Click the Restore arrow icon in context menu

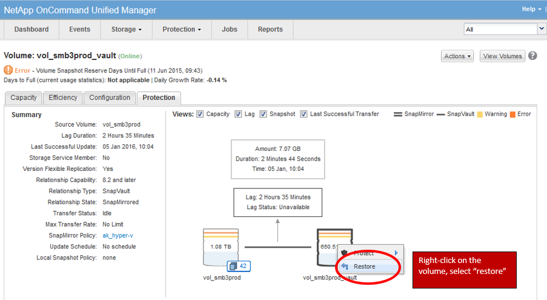(345, 267)
